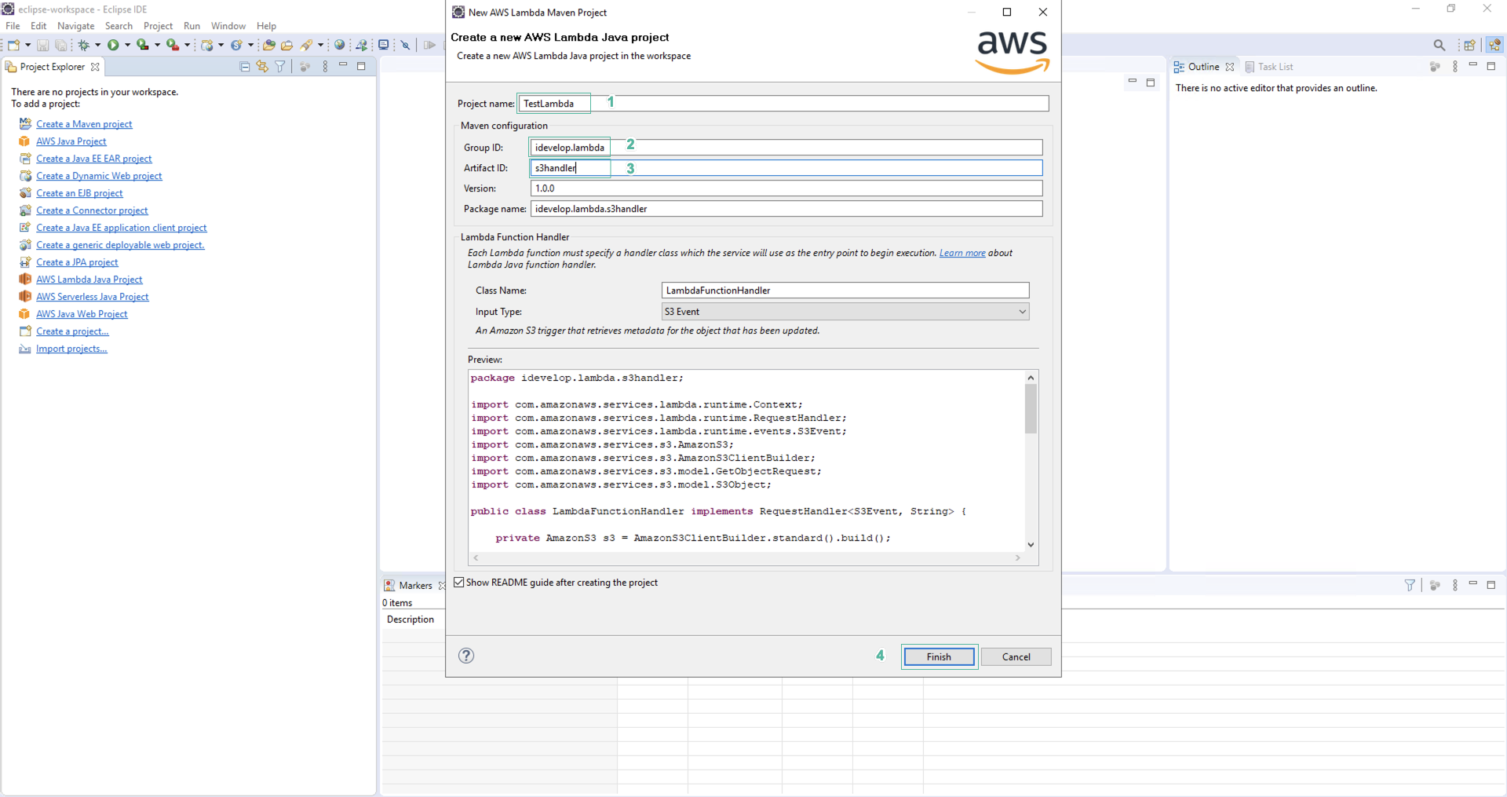The width and height of the screenshot is (1507, 797).
Task: Click AWS Serverless Java Project link
Action: click(x=92, y=297)
